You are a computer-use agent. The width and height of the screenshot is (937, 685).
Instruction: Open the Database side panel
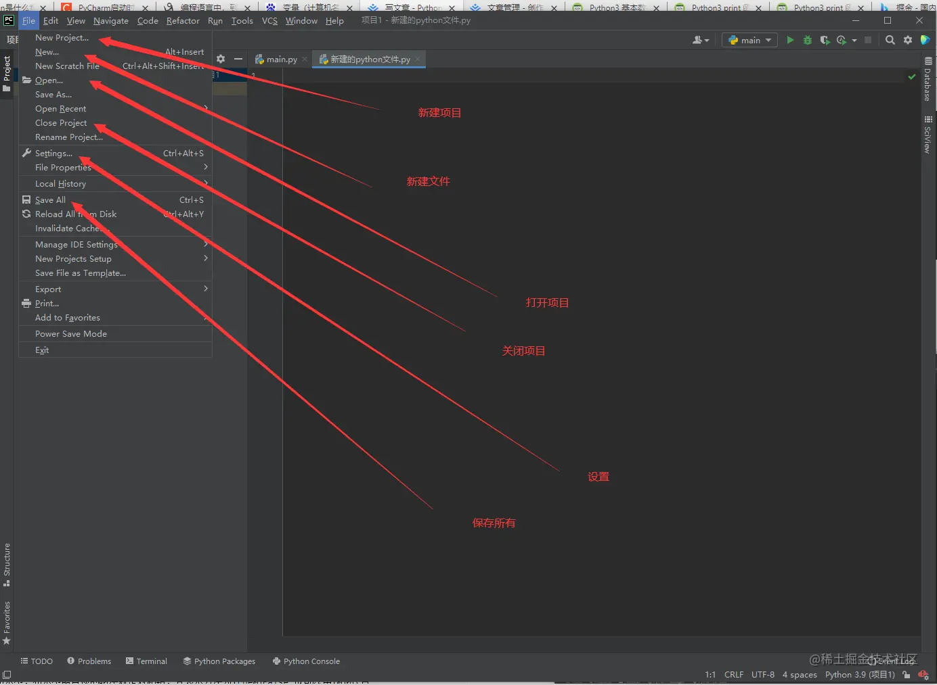point(928,79)
